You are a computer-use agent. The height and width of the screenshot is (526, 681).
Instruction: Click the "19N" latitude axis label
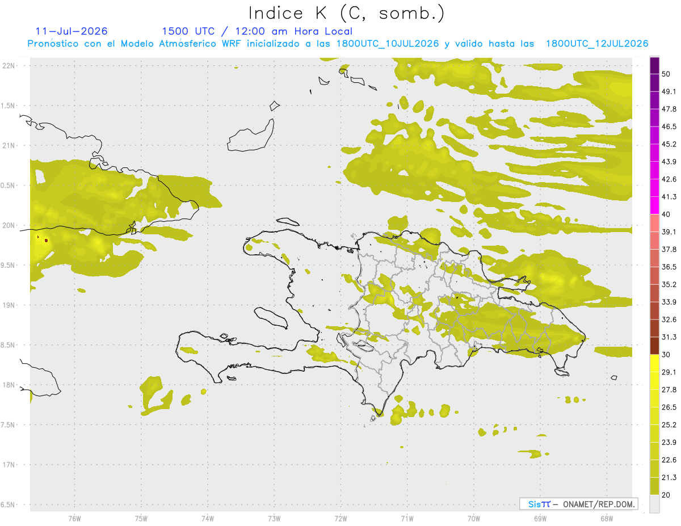[9, 305]
